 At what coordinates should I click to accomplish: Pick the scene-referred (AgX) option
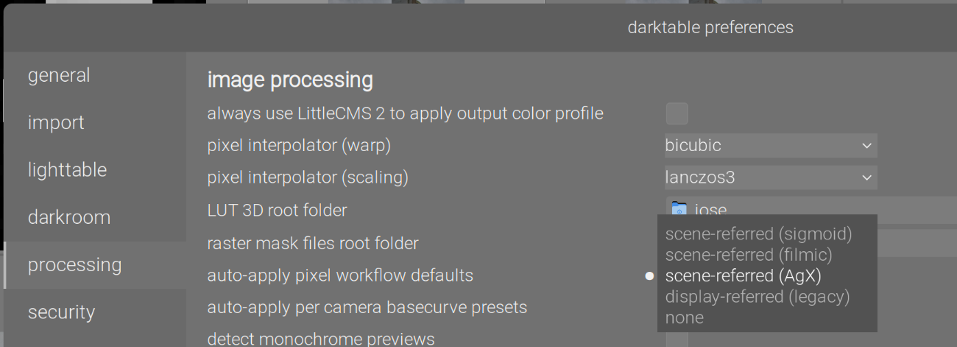click(x=743, y=276)
